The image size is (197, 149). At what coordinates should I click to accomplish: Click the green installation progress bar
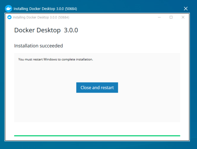(97, 136)
